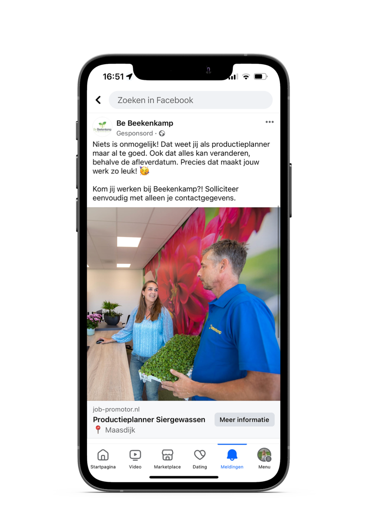Tap the scrollbar on the feed's right edge
Viewport: 366px width, 518px height.
(278, 272)
